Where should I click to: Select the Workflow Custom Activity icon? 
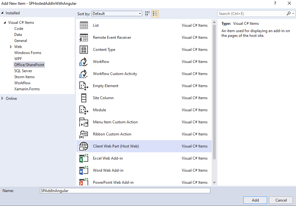pos(83,74)
